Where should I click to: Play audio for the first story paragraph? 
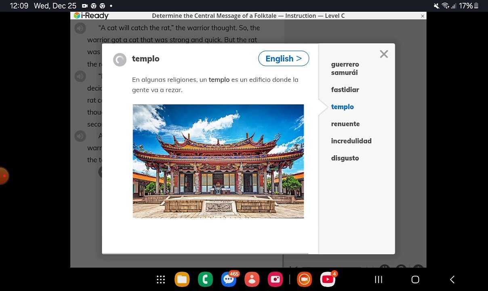pos(80,28)
